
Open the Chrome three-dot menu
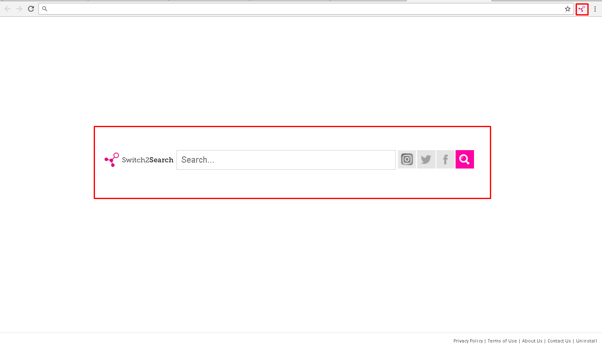click(x=595, y=9)
